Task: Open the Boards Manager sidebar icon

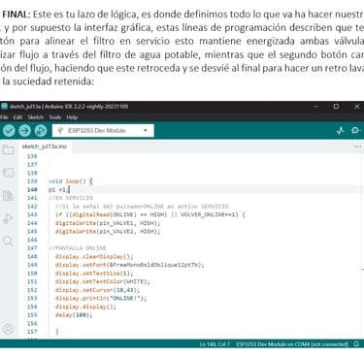Action: [x=8, y=173]
